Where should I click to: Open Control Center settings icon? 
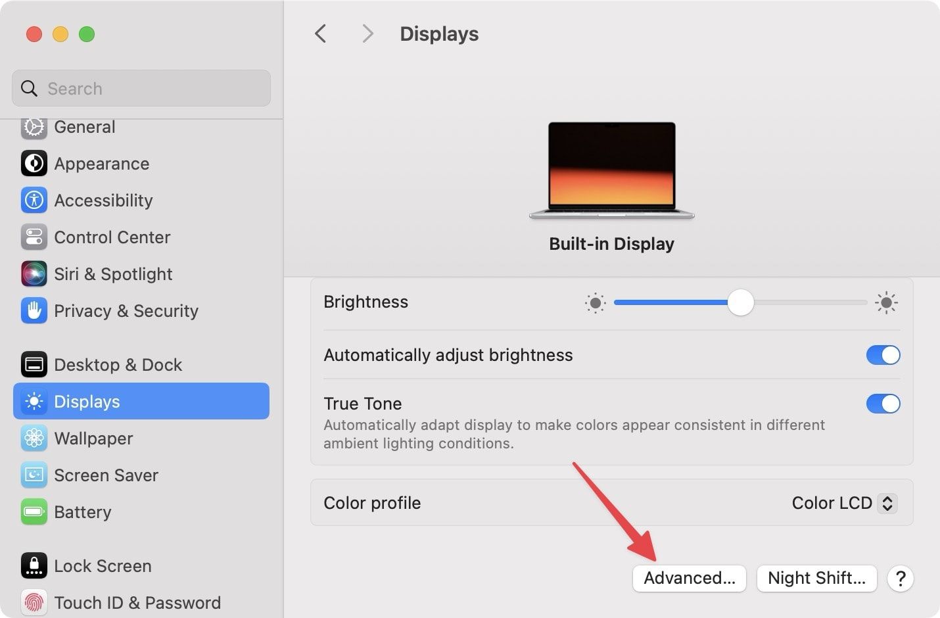point(34,237)
